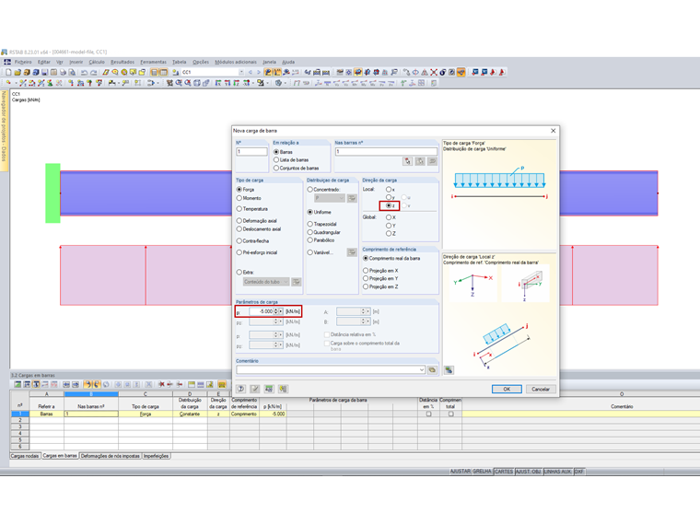Open the Conteúdo do tubo dropdown
Image resolution: width=700 pixels, height=525 pixels.
coord(286,282)
